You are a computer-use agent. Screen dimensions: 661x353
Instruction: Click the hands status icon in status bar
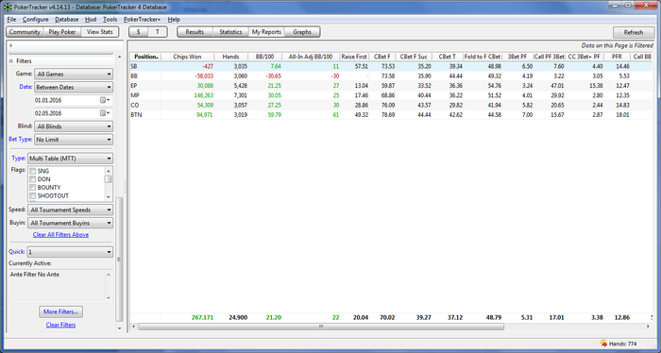603,344
